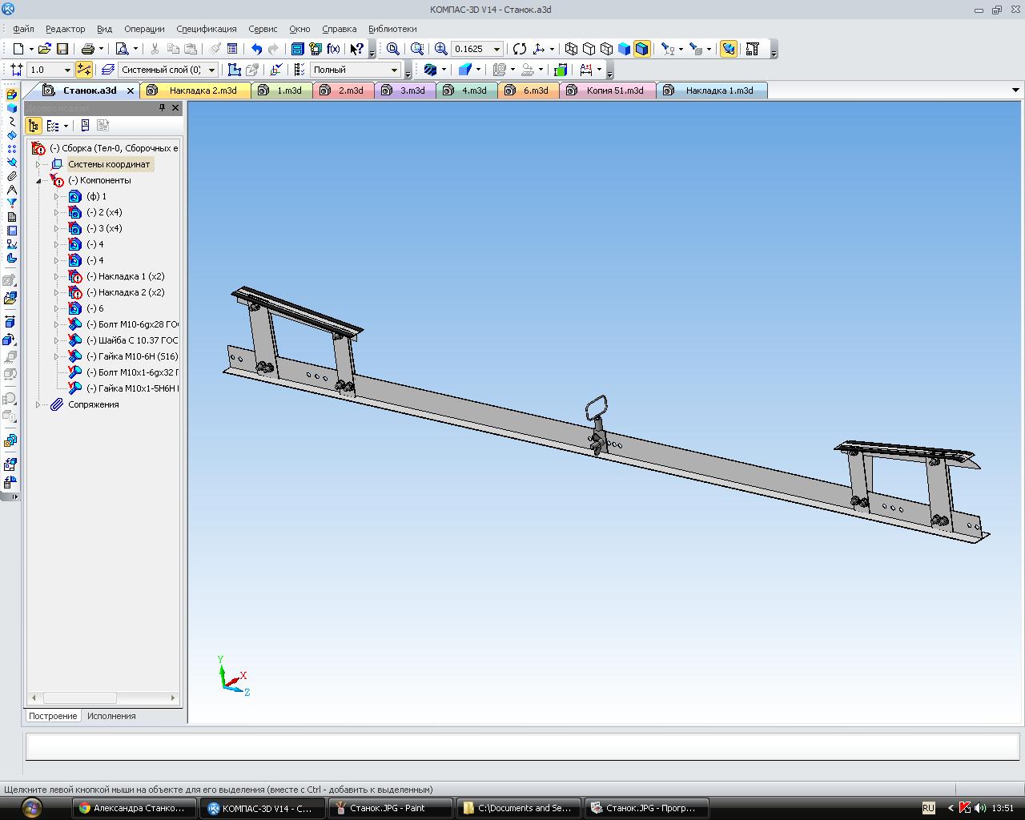Open document tabs list dropdown arrow

1015,90
